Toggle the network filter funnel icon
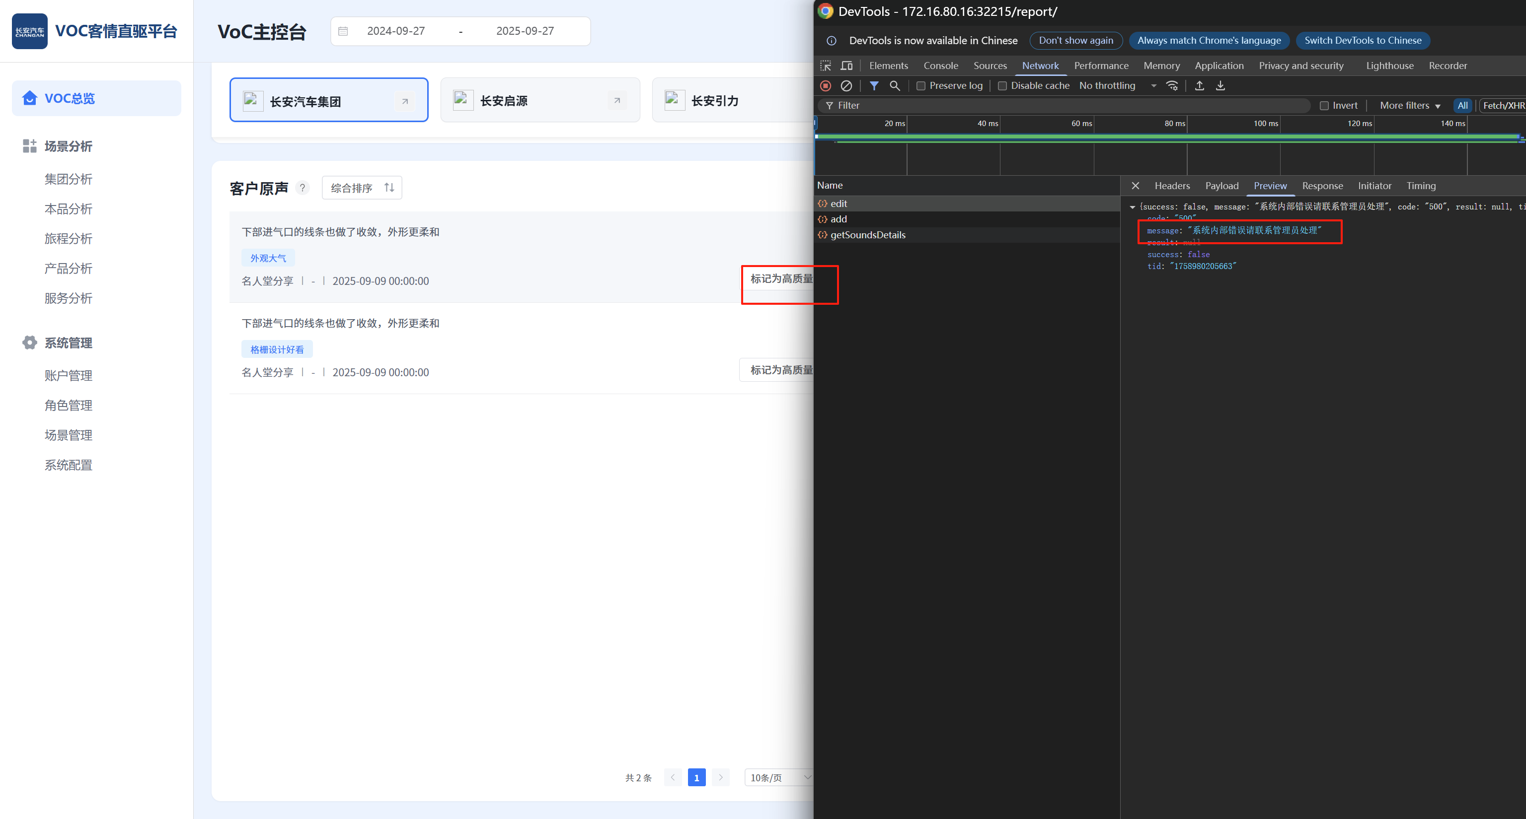This screenshot has height=819, width=1526. [x=874, y=86]
